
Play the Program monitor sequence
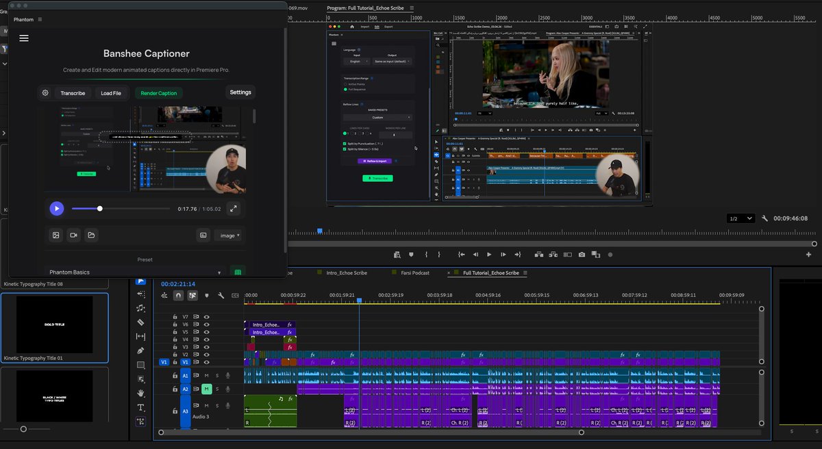489,255
